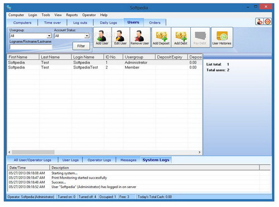Click the Add User toolbar icon
Viewport: 279px width, 207px height.
pos(102,37)
